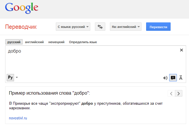Click the Ру keyboard input button
The width and height of the screenshot is (189, 128).
pos(10,77)
